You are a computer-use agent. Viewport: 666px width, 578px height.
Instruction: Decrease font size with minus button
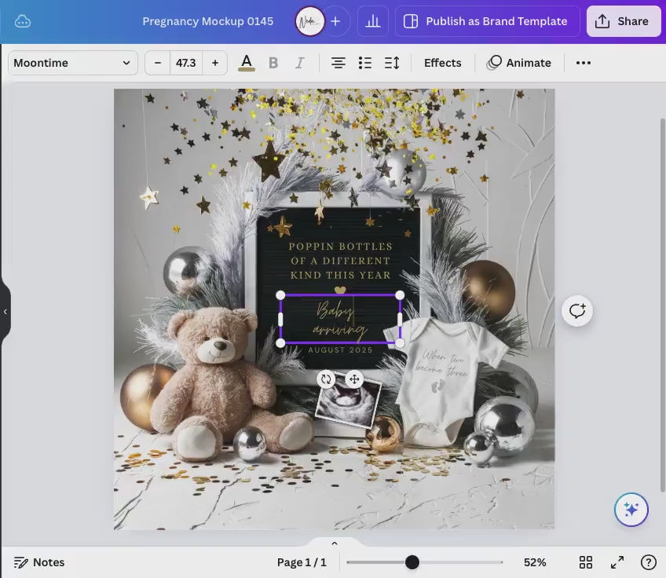tap(158, 63)
